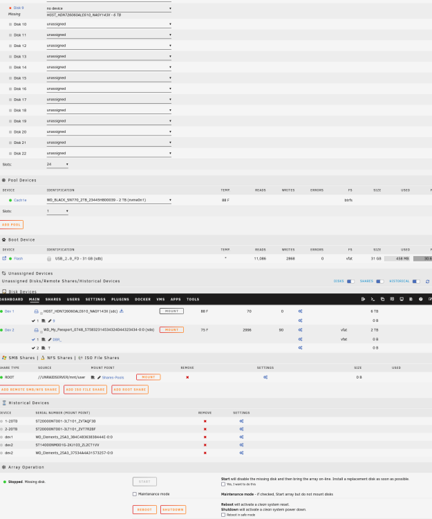Open settings gears for Dev 2 WD_My_Passport
Screen dimensions: 432x519
coord(300,330)
